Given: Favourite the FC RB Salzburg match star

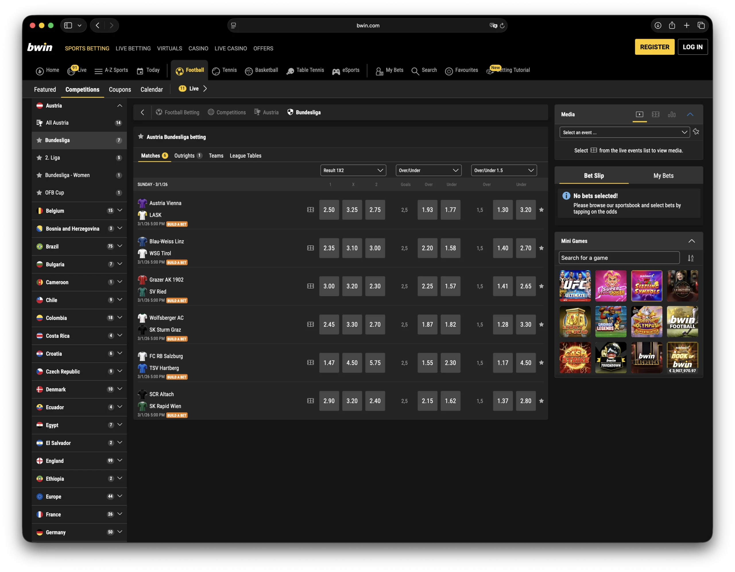Looking at the screenshot, I should (x=541, y=363).
